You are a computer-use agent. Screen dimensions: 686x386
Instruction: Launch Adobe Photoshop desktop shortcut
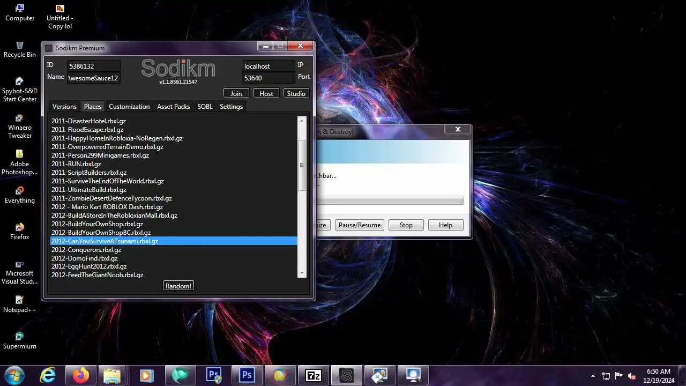(x=20, y=162)
